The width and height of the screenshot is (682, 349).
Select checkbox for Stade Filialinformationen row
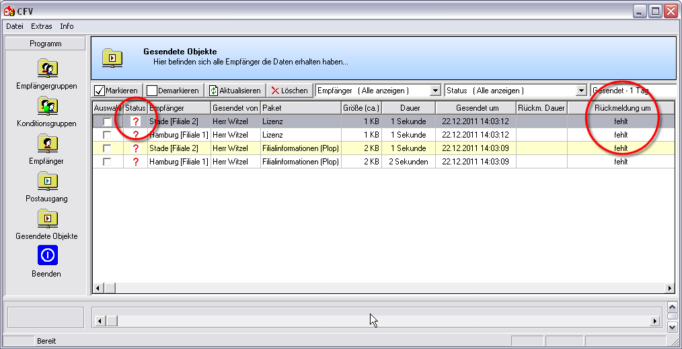click(x=107, y=148)
